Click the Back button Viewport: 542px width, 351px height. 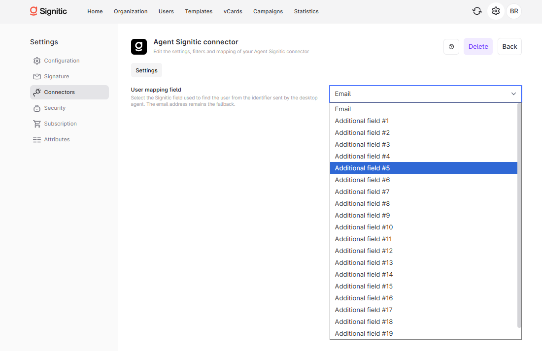509,47
